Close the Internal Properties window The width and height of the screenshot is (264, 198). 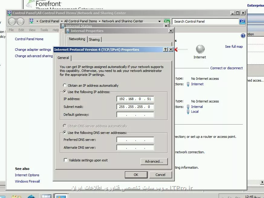(x=171, y=31)
